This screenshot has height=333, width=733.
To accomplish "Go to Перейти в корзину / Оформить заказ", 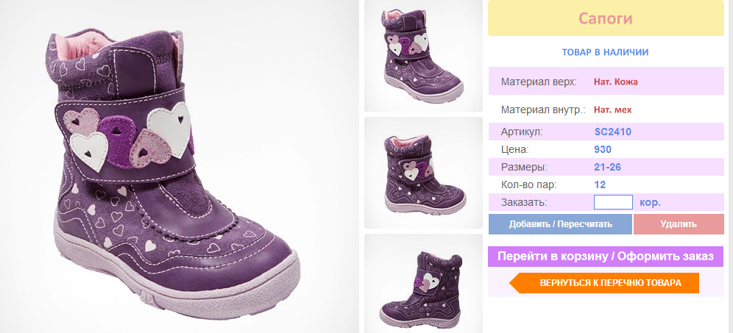I will [606, 257].
